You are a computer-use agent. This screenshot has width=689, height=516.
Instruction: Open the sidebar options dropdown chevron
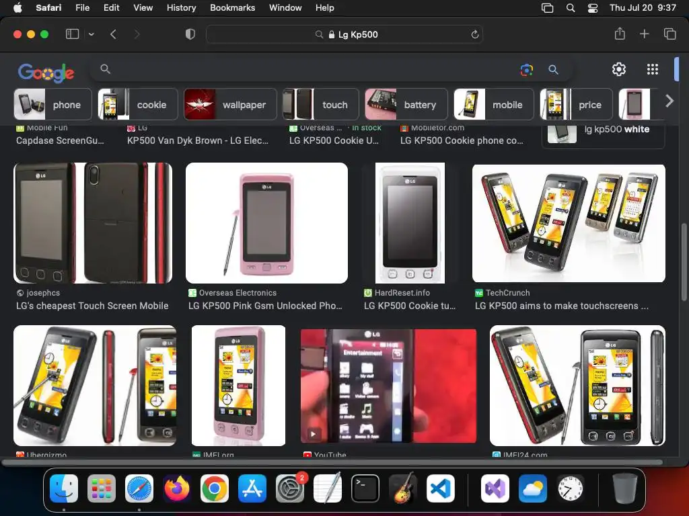pos(91,34)
